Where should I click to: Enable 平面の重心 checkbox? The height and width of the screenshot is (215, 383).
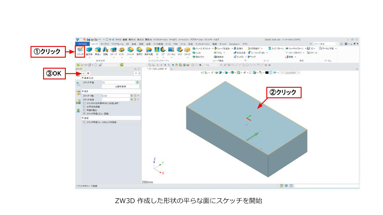coord(84,110)
